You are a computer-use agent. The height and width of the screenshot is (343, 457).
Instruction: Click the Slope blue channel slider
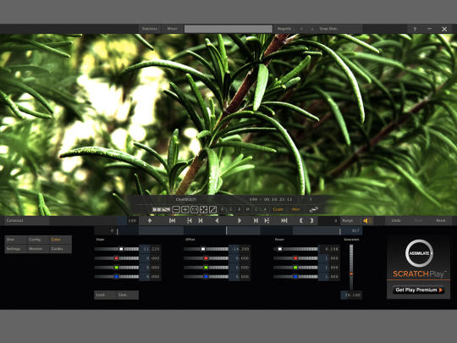117,276
